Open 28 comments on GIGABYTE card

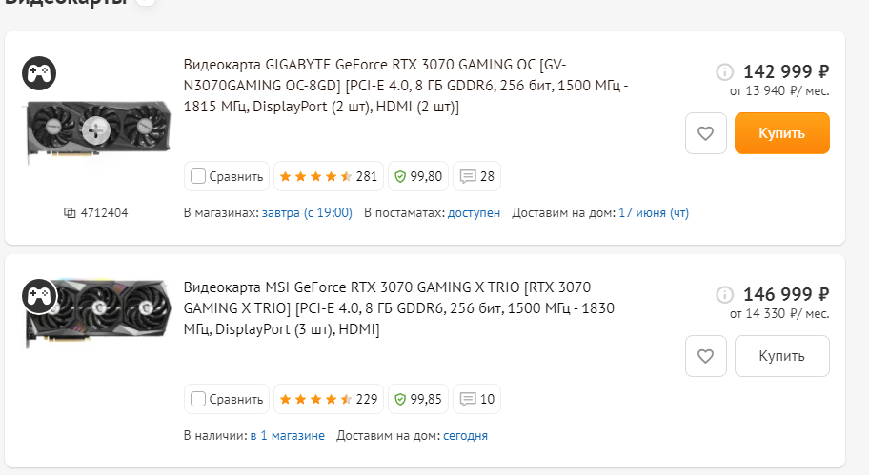(x=476, y=176)
